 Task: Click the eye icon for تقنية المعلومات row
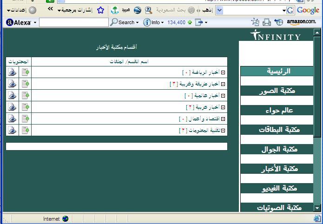point(12,130)
